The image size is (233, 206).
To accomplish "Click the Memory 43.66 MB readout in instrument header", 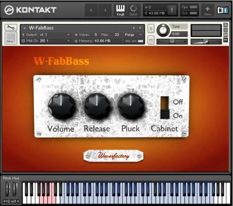I will coord(93,41).
